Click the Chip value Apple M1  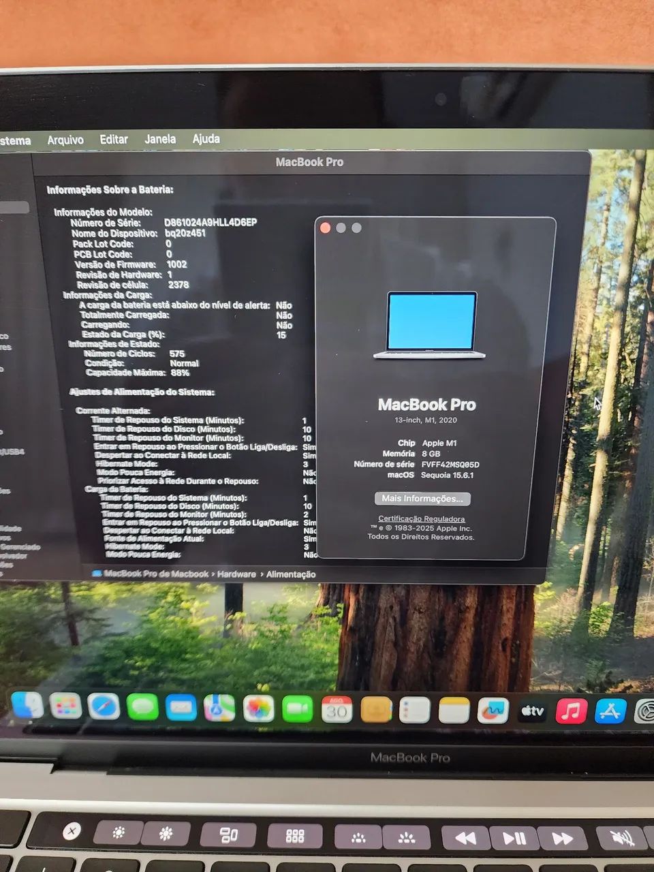click(x=439, y=443)
